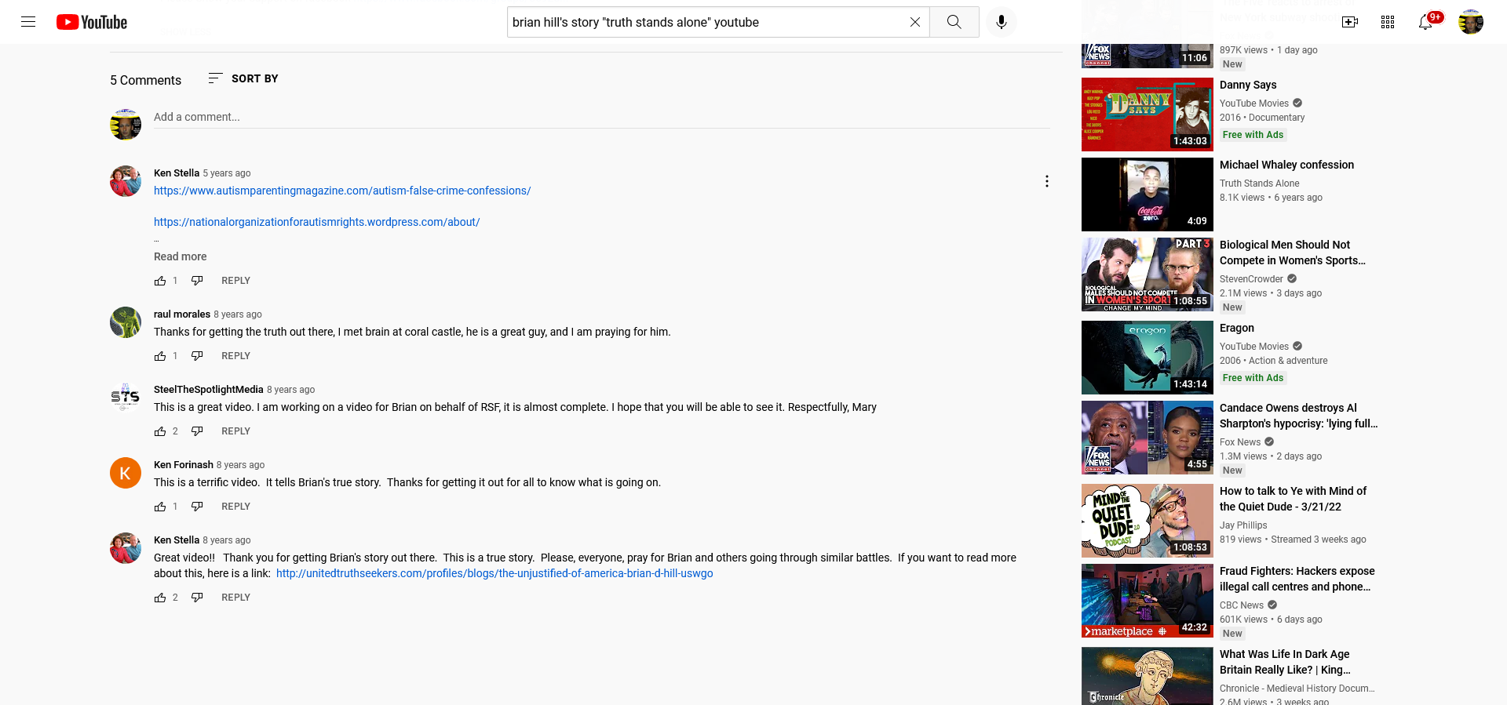Open account avatar menu

click(x=1471, y=22)
